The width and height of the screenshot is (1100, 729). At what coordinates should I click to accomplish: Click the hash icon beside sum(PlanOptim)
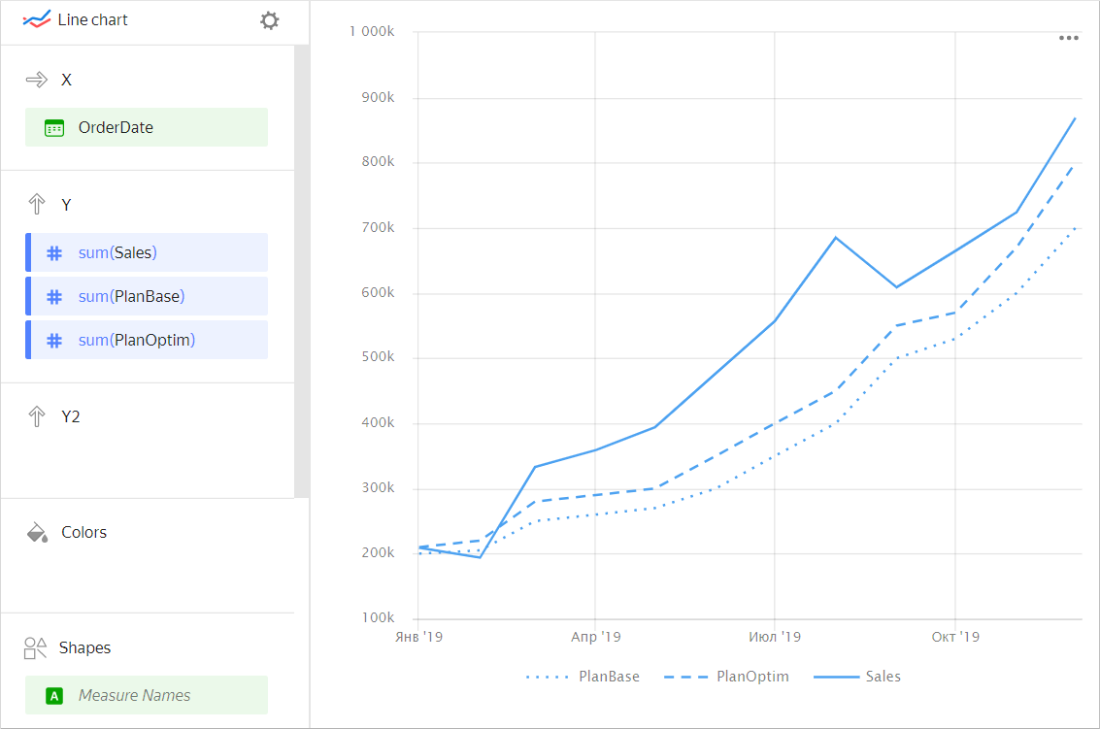pos(54,341)
